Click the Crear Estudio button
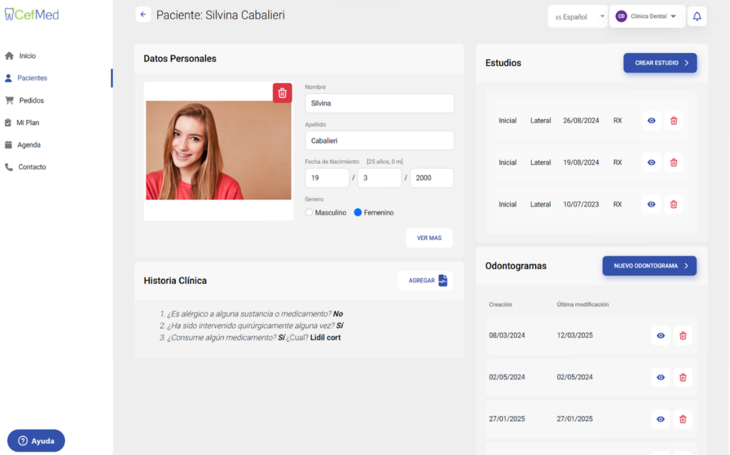730x455 pixels. tap(660, 63)
